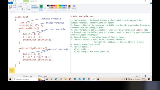Open the Dell app on the taskbar

point(61,79)
